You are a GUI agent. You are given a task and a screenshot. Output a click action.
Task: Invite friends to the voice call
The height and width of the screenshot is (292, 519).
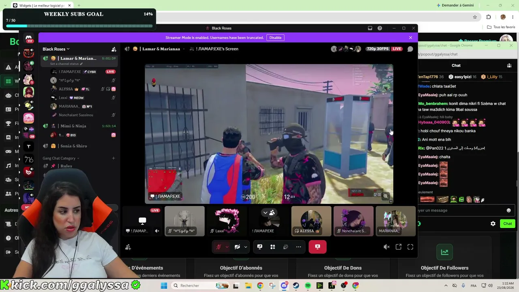pyautogui.click(x=128, y=247)
